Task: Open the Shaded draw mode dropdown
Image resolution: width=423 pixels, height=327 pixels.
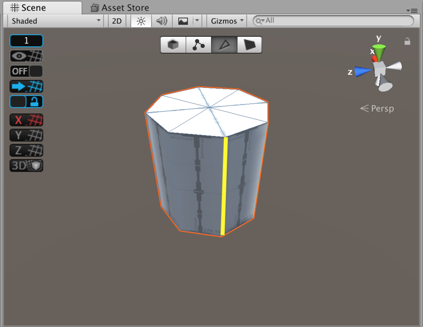Action: coord(56,21)
